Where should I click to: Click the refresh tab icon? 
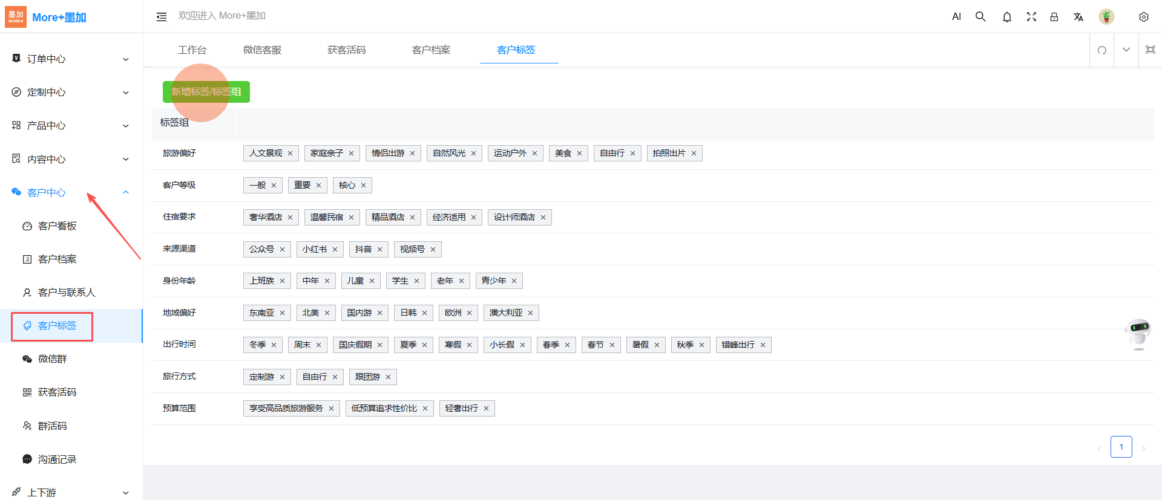tap(1102, 50)
